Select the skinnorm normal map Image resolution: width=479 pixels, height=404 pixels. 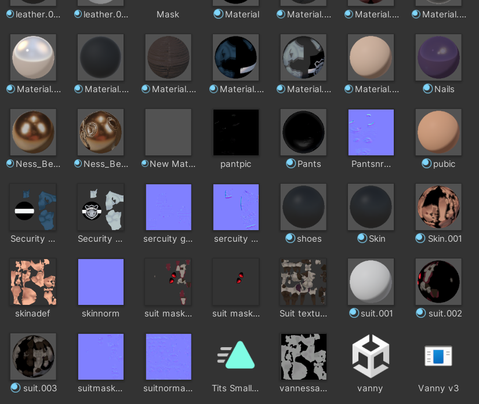101,282
